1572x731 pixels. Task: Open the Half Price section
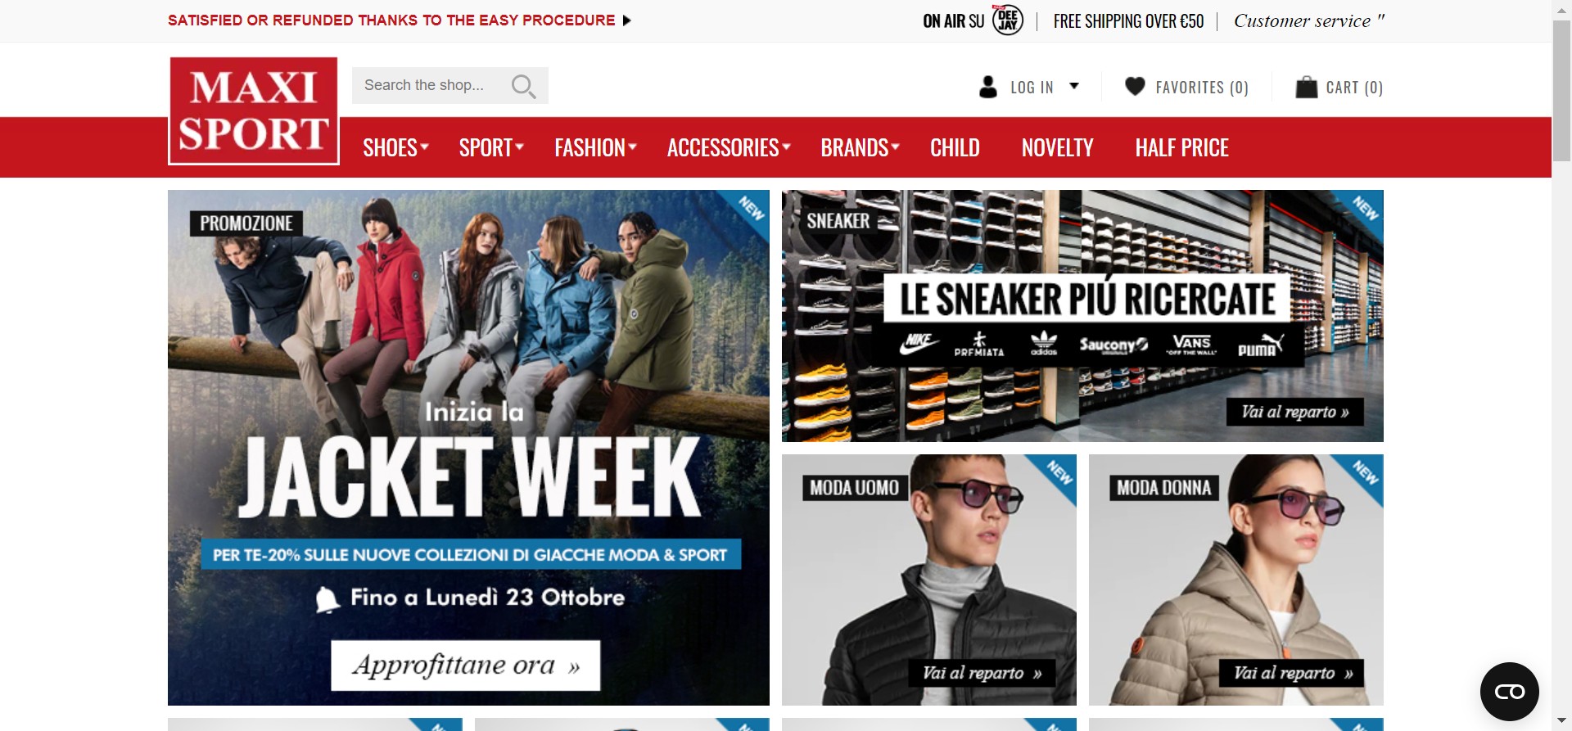(x=1181, y=147)
